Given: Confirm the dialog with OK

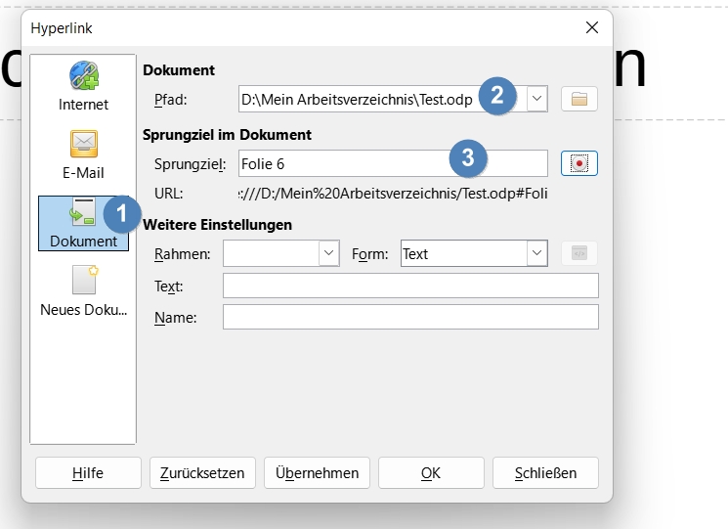Looking at the screenshot, I should pos(431,472).
